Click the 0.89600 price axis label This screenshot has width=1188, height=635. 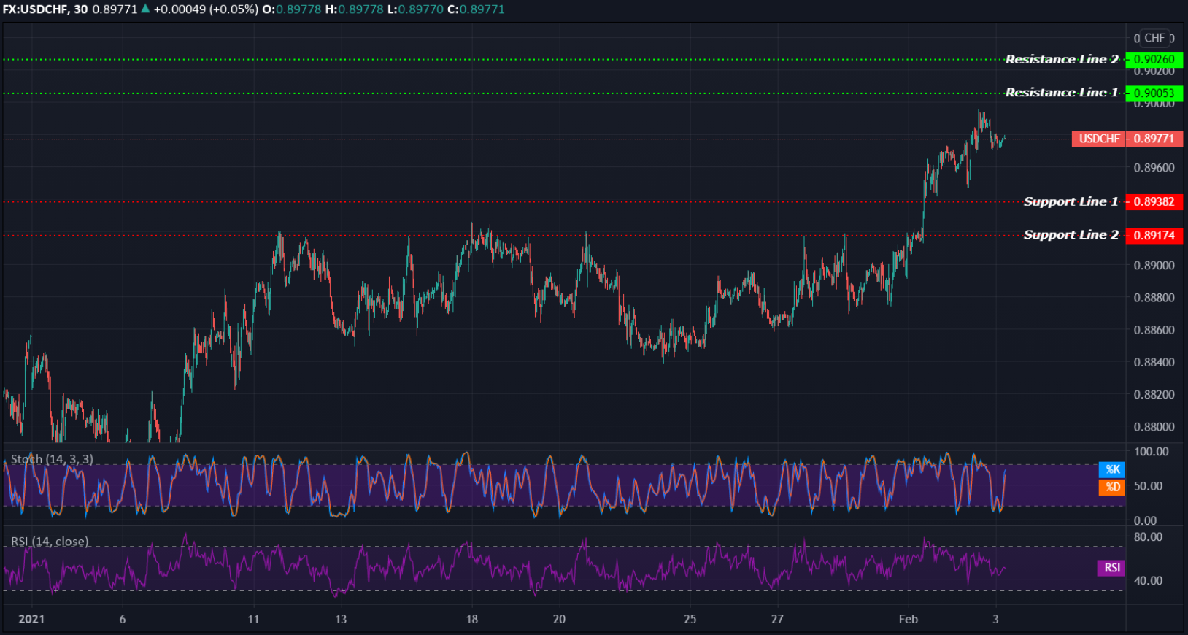click(x=1154, y=168)
